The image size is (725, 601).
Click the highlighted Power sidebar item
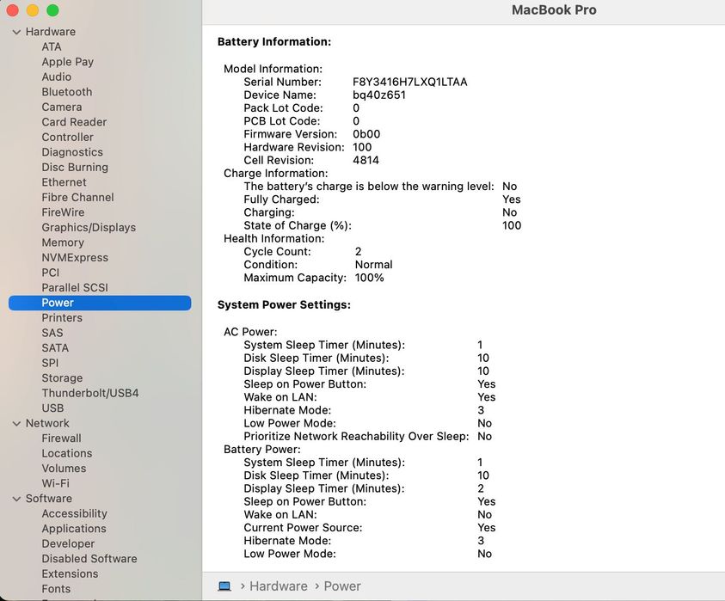pyautogui.click(x=100, y=303)
